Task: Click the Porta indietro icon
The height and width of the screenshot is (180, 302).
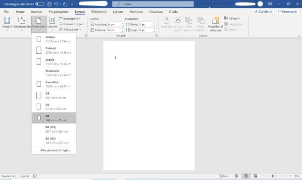Action: click(x=201, y=20)
